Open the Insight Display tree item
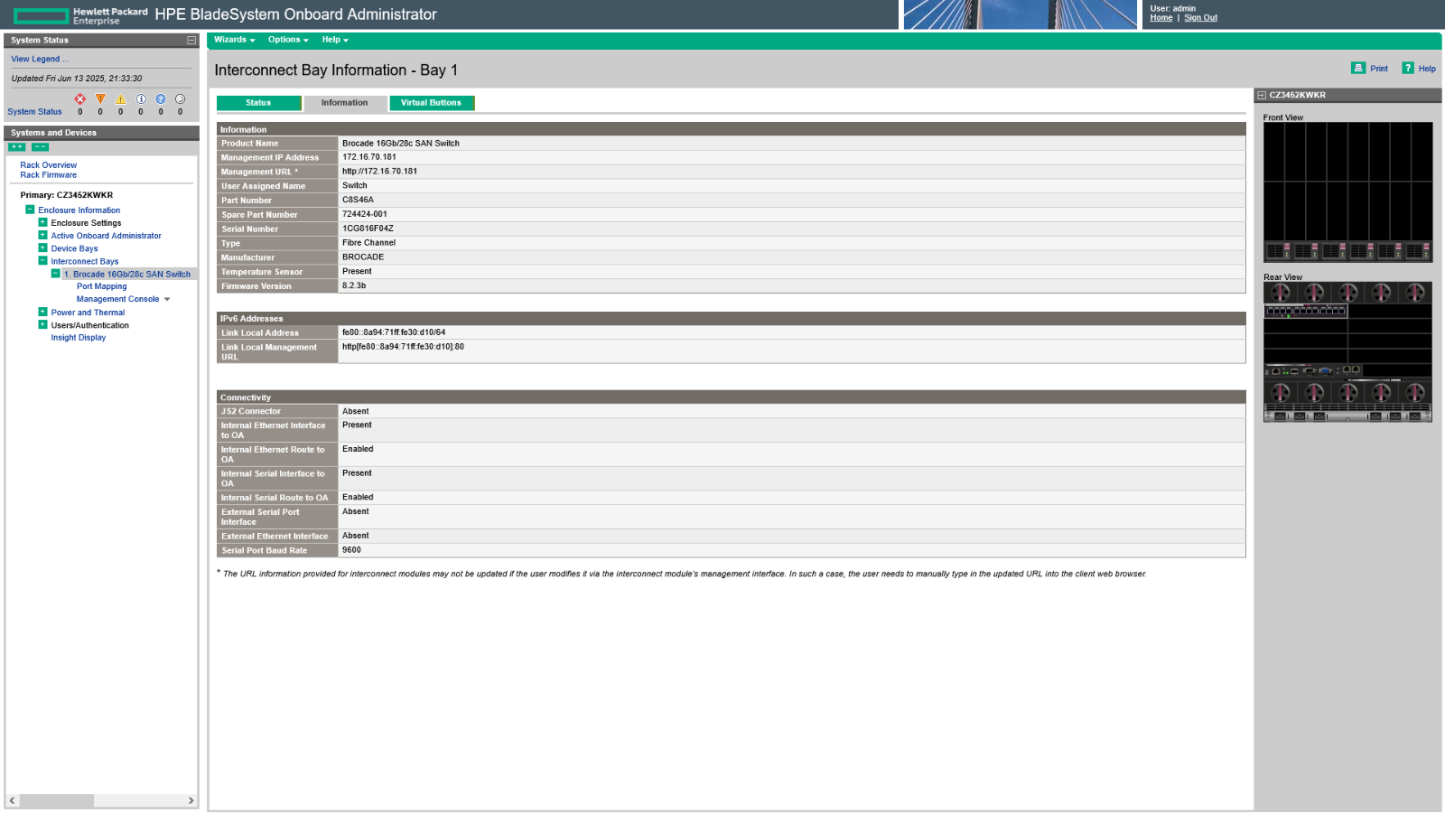Screen dimensions: 1445x813 (x=79, y=338)
